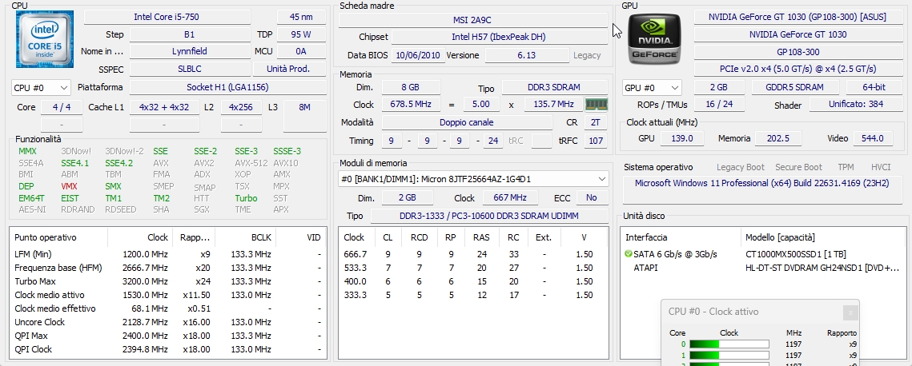912x366 pixels.
Task: Select the 666.7 memory timing row
Action: click(473, 254)
